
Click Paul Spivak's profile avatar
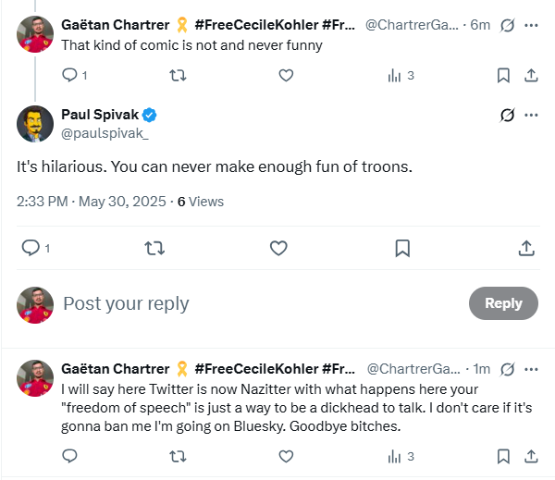click(x=35, y=124)
